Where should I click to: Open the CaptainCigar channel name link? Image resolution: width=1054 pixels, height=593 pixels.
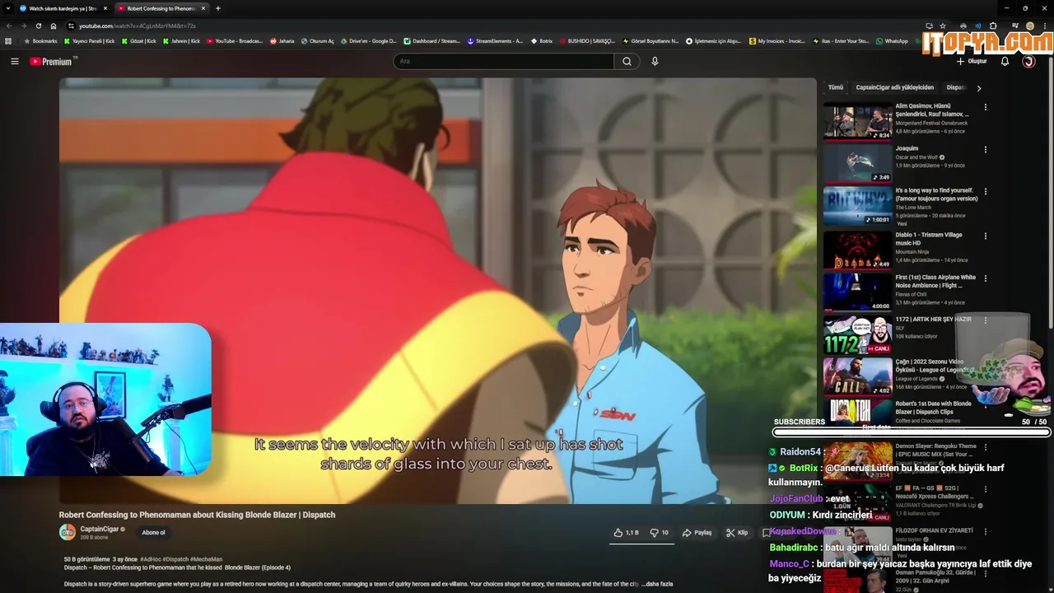coord(100,530)
